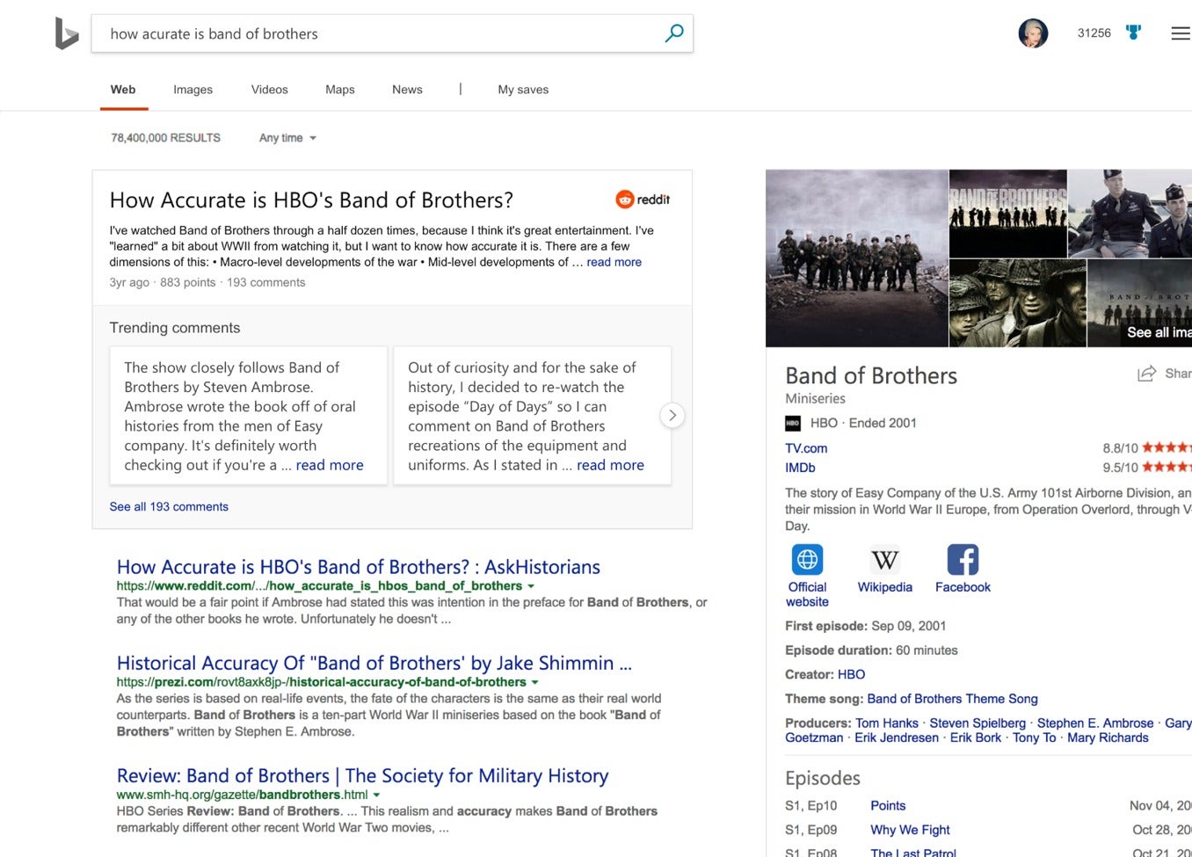This screenshot has height=857, width=1192.
Task: Switch to the Images tab
Action: coord(193,90)
